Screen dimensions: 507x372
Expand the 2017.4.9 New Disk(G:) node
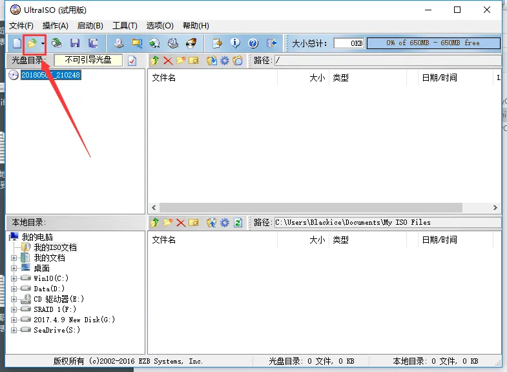coord(14,320)
